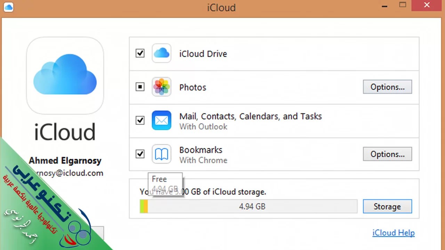Maximize the iCloud window
This screenshot has height=250, width=445.
coord(403,5)
